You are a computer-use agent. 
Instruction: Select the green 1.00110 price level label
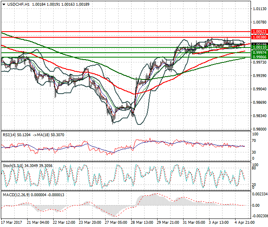point(259,47)
